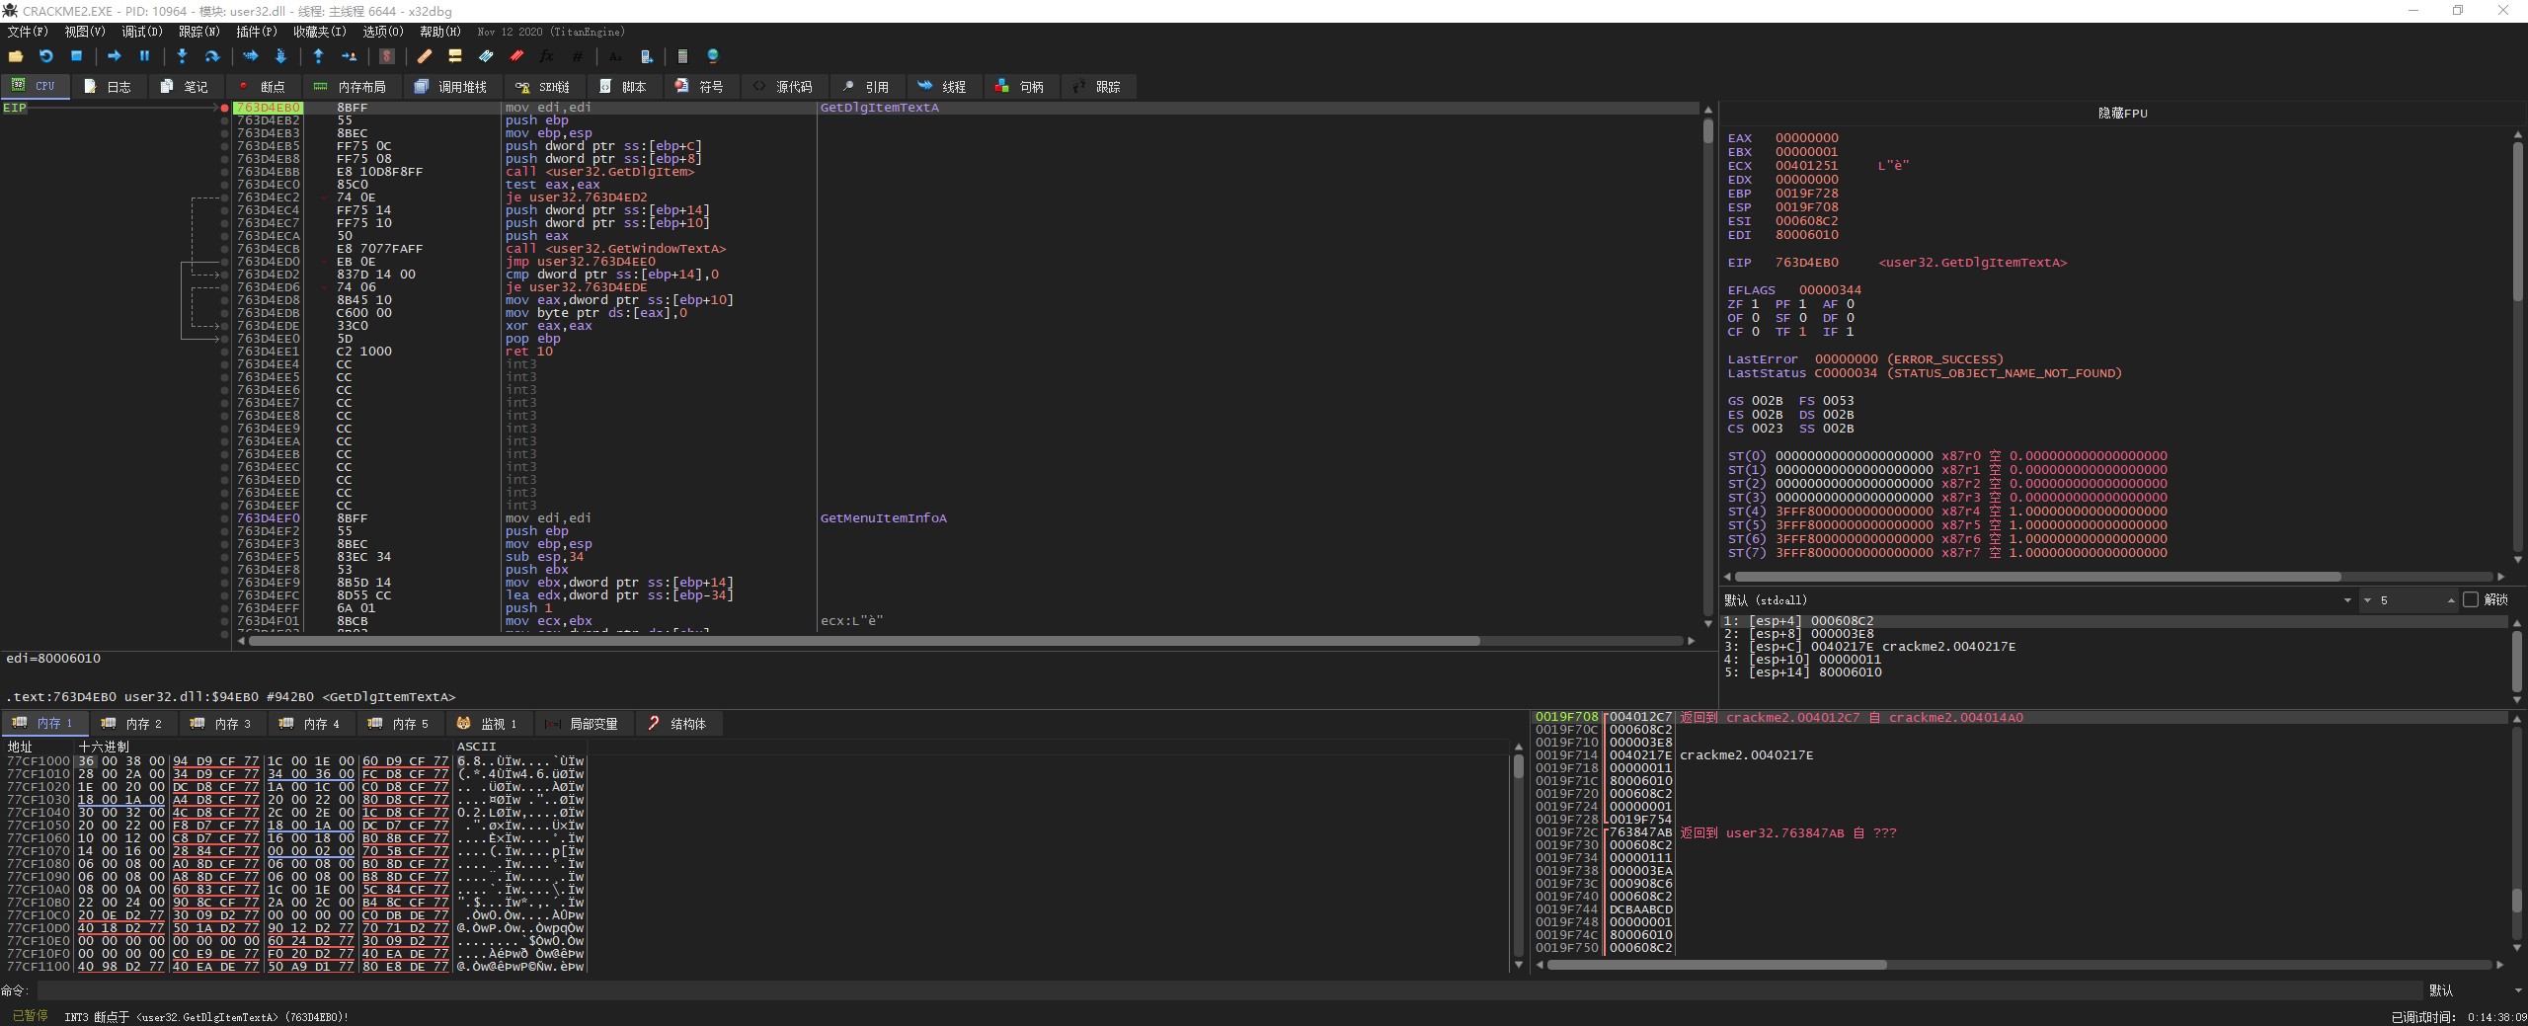
Task: Toggle the 解锁 checkbox in arguments panel
Action: point(2471,599)
